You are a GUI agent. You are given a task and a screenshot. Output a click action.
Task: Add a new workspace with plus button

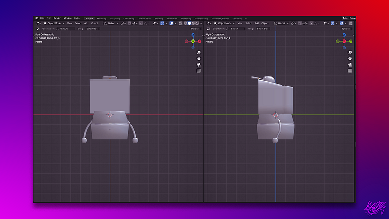tap(246, 19)
